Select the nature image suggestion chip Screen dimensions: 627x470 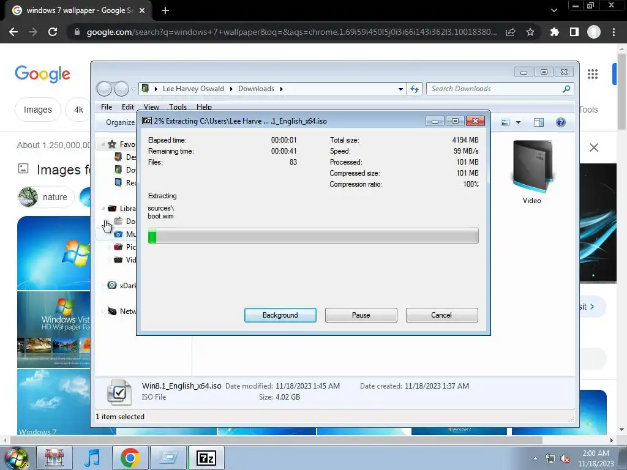point(46,197)
